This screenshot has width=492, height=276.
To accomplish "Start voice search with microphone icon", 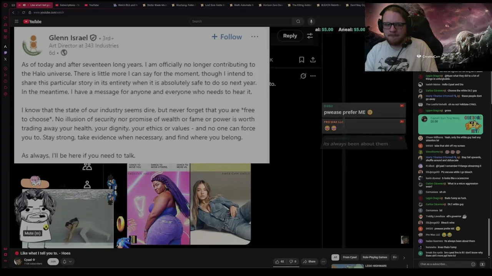I will (311, 21).
